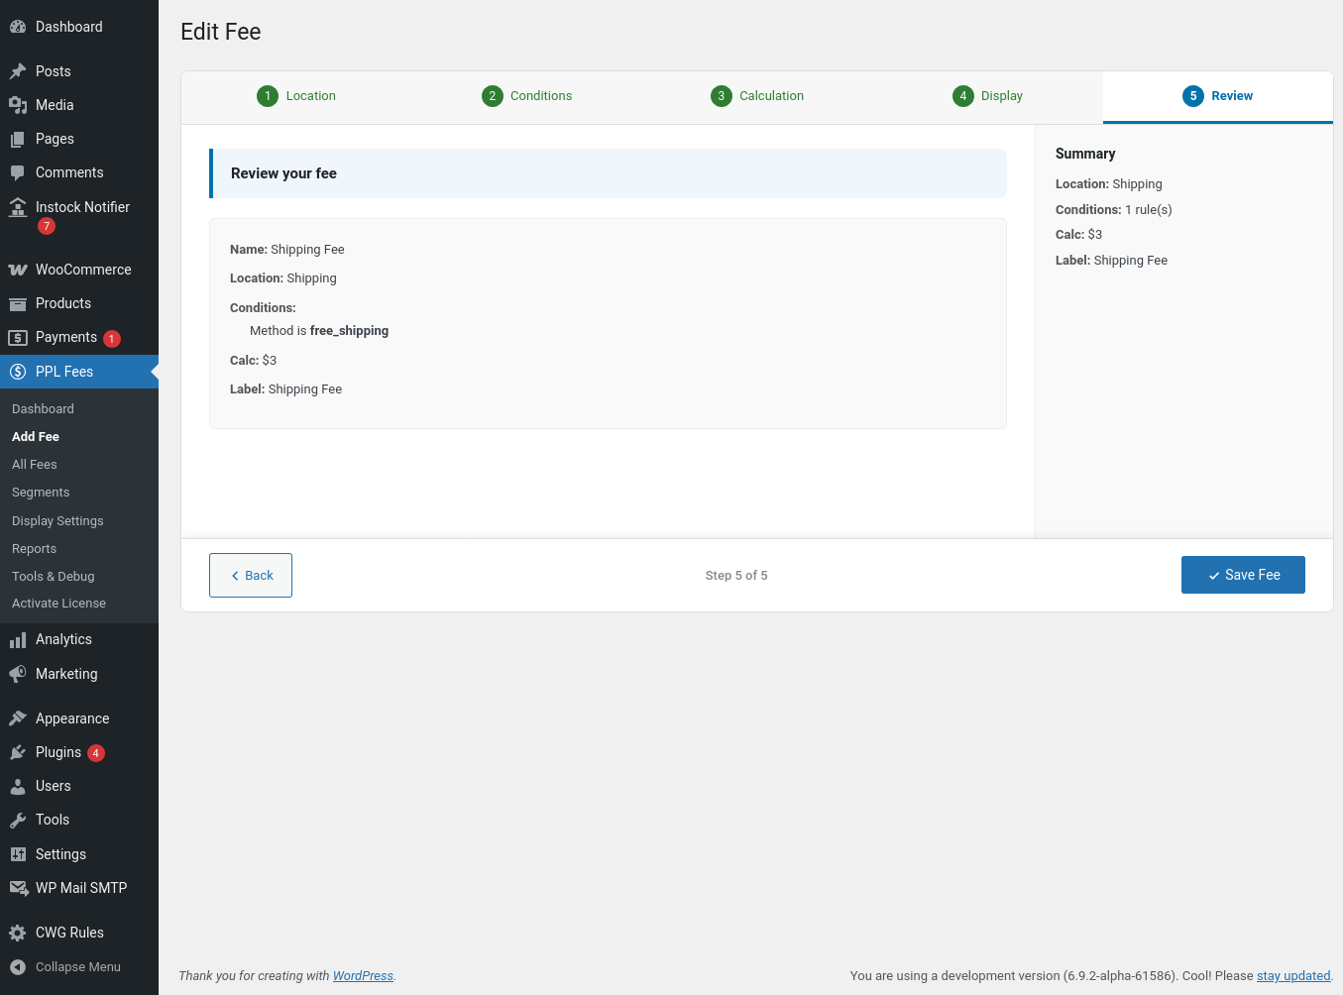Image resolution: width=1343 pixels, height=995 pixels.
Task: Click the Posts pushpin icon
Action: (18, 71)
